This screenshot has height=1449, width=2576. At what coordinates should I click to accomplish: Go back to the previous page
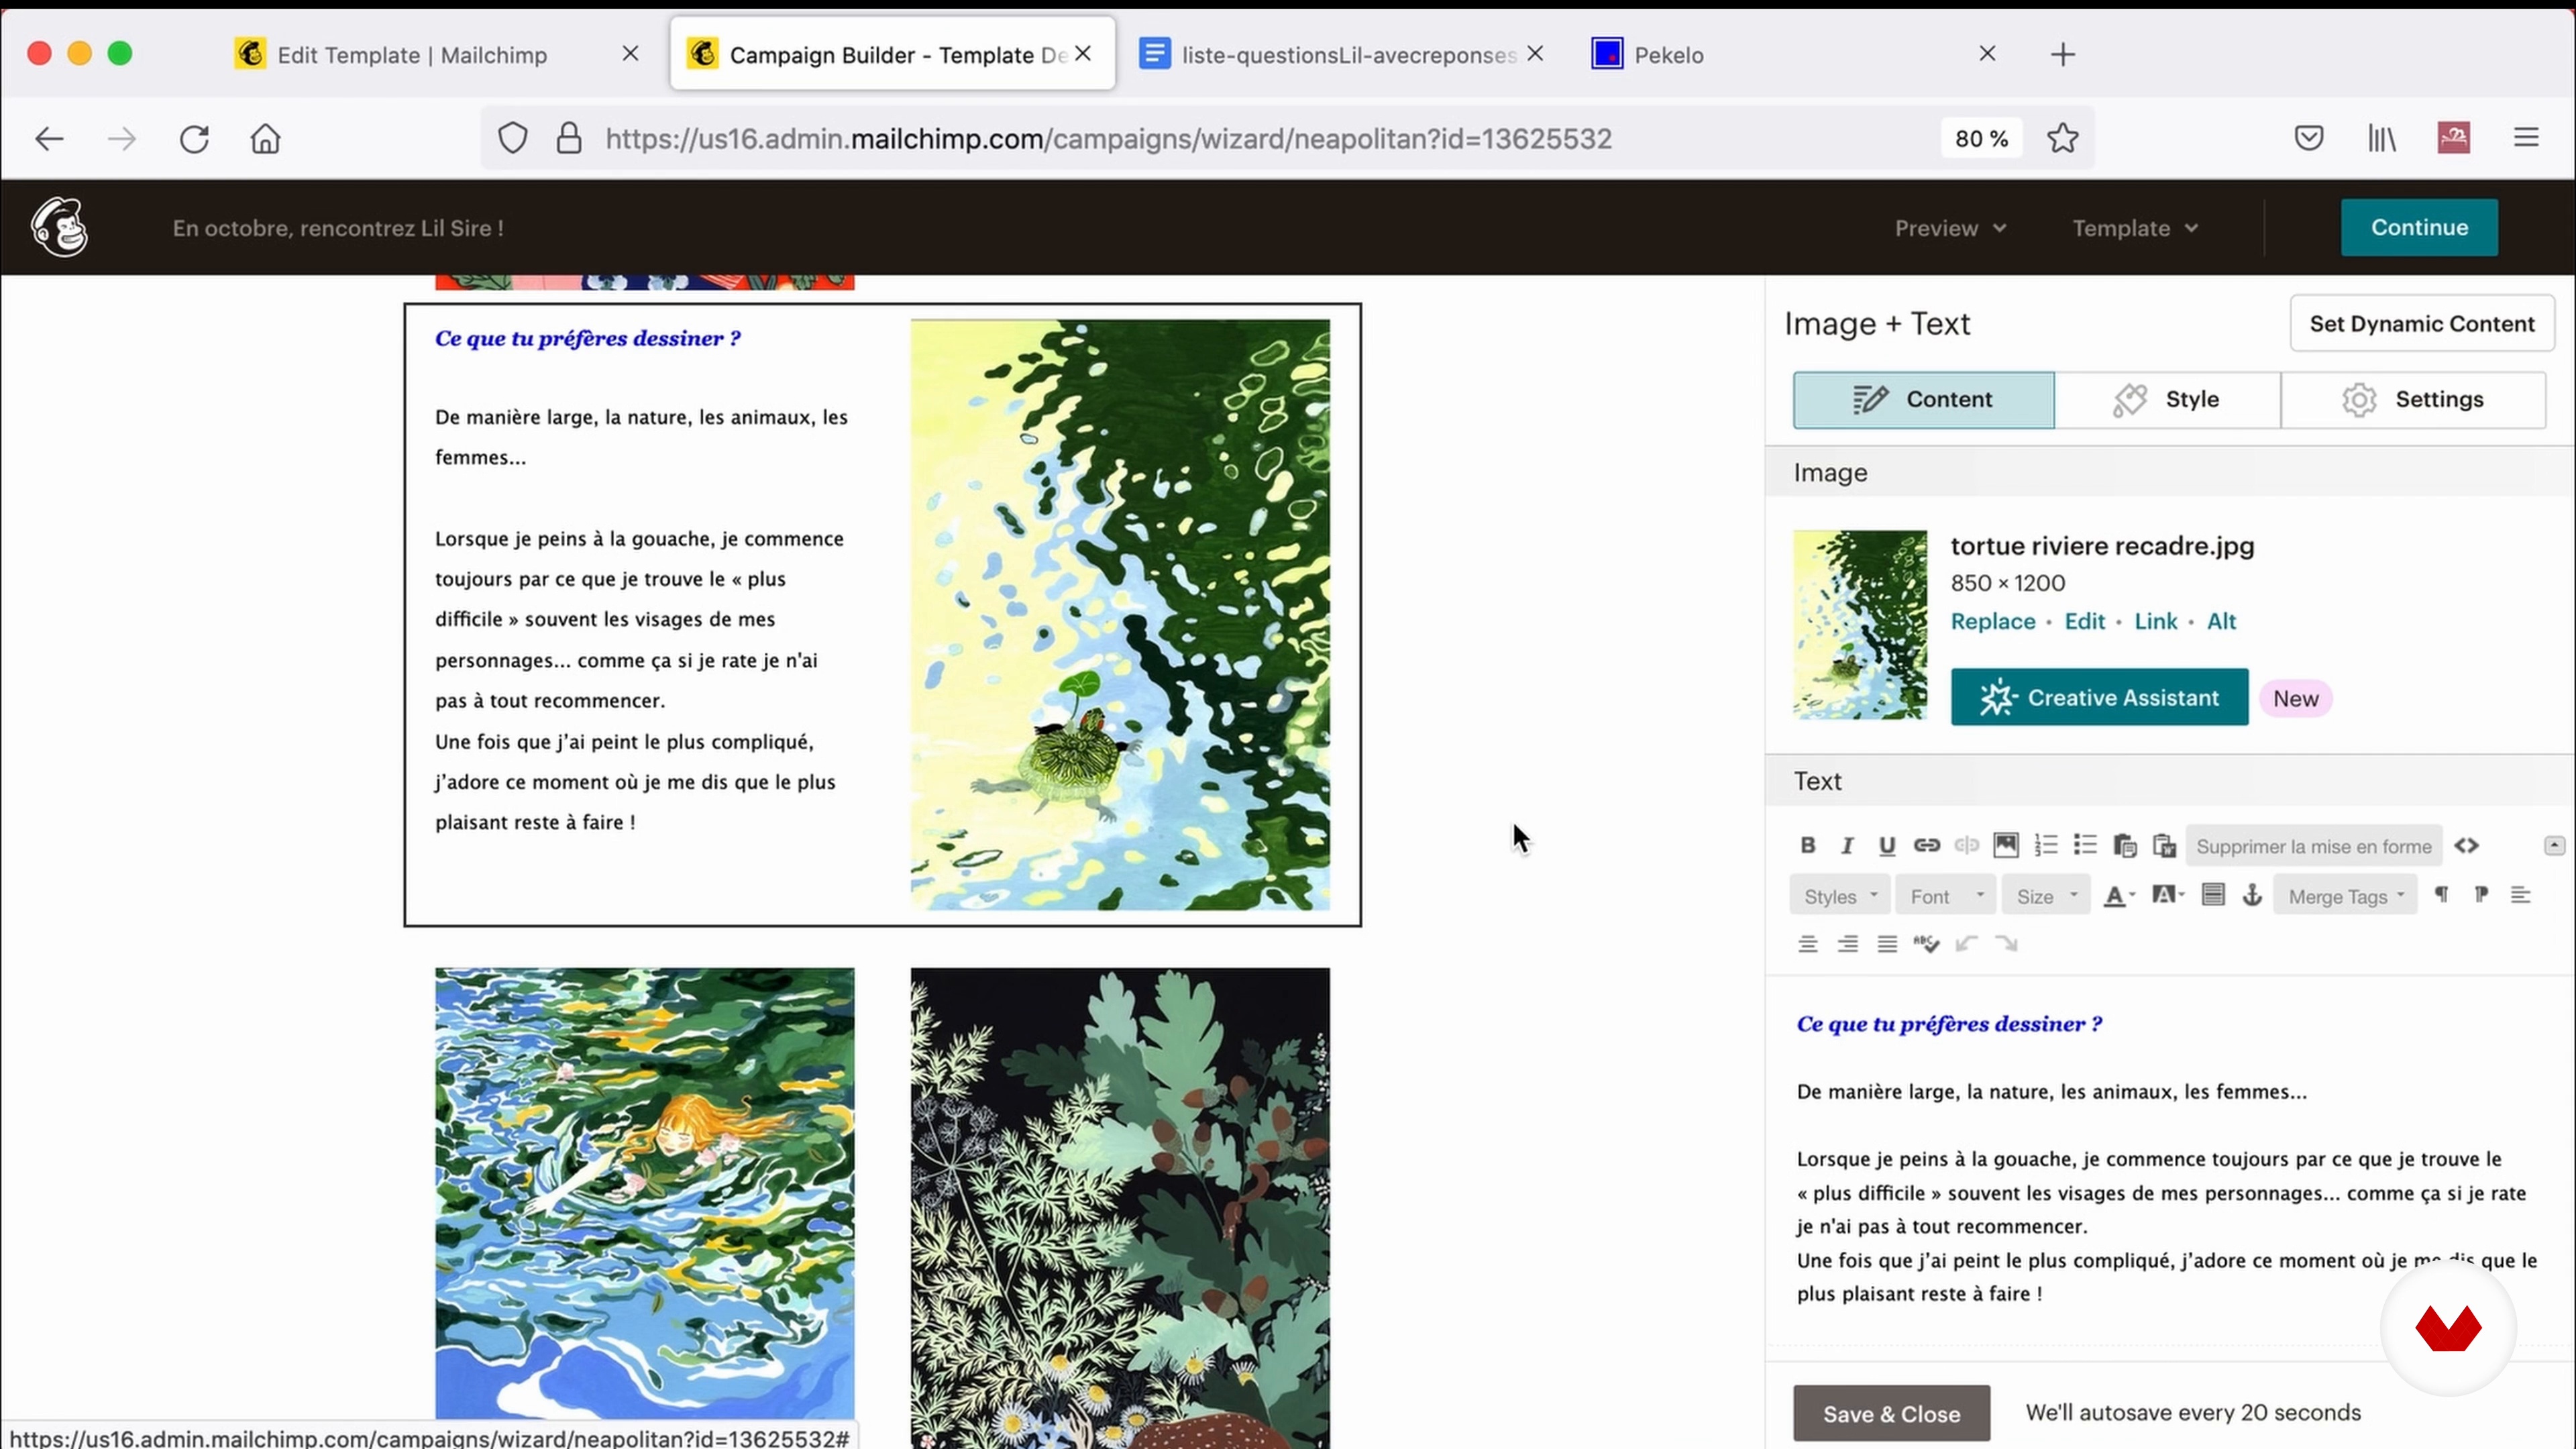(x=49, y=138)
